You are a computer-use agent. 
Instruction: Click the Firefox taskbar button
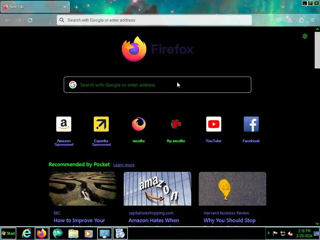[x=42, y=233]
